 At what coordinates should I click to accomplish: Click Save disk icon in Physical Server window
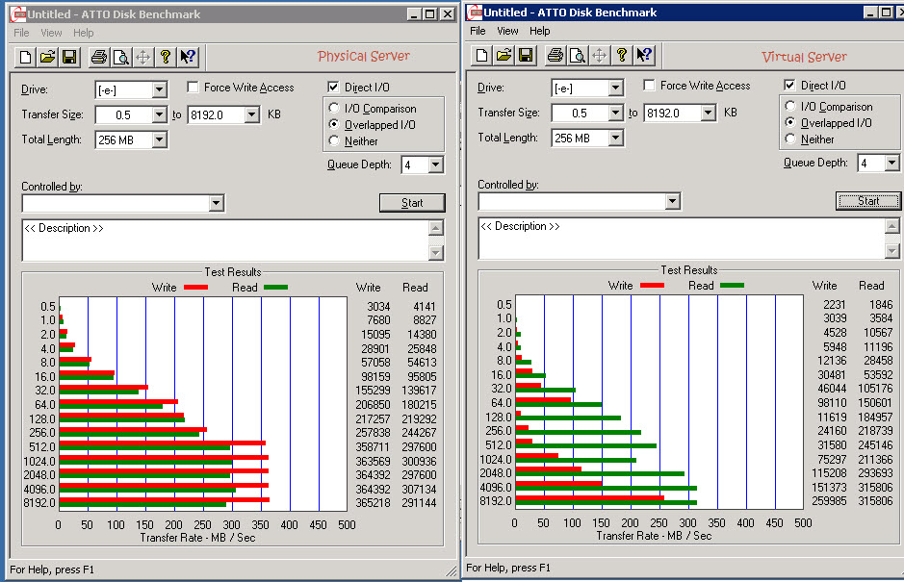[x=69, y=57]
